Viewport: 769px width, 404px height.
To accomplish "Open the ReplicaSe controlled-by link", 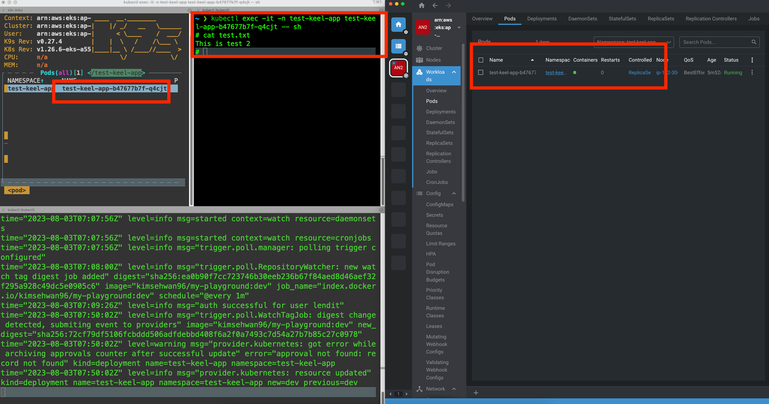I will 640,73.
